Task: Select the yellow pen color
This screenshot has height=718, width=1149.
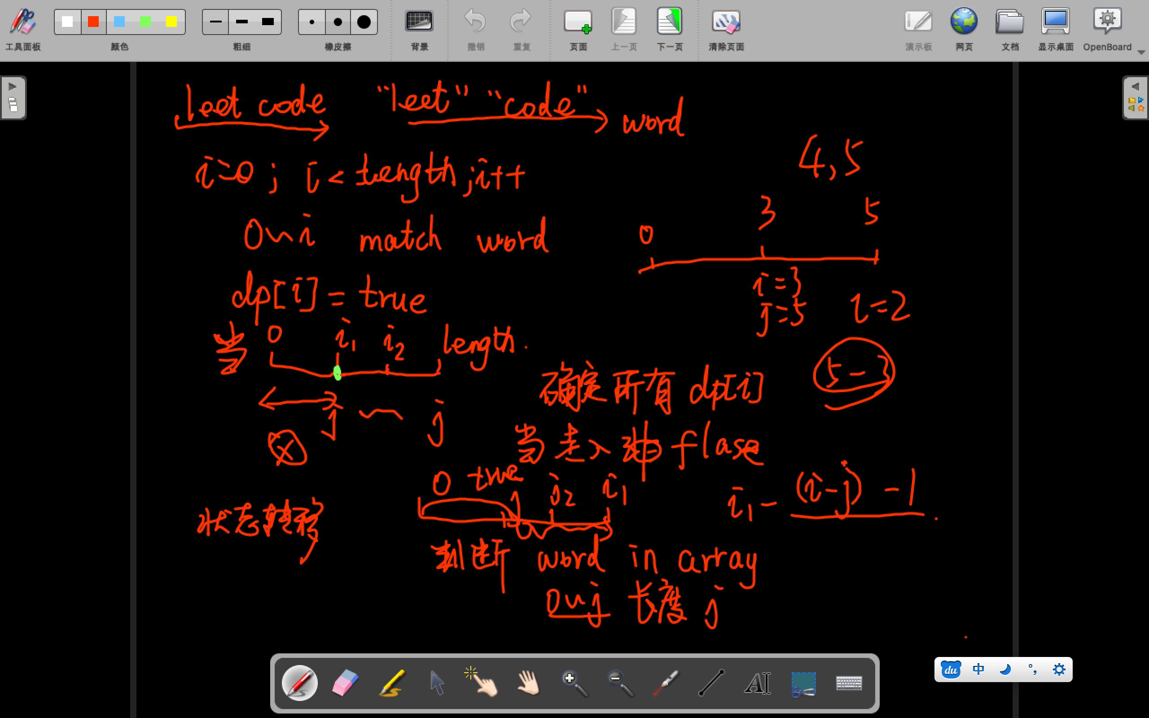Action: click(171, 22)
